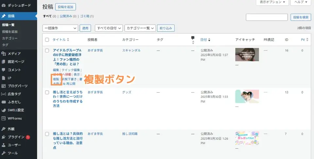This screenshot has height=159, width=314.
Task: Click the 投稿を検索 search button
Action: [x=301, y=17]
